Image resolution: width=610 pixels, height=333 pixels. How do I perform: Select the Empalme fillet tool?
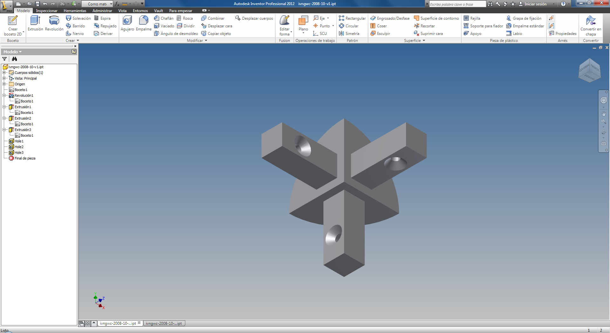coord(144,23)
